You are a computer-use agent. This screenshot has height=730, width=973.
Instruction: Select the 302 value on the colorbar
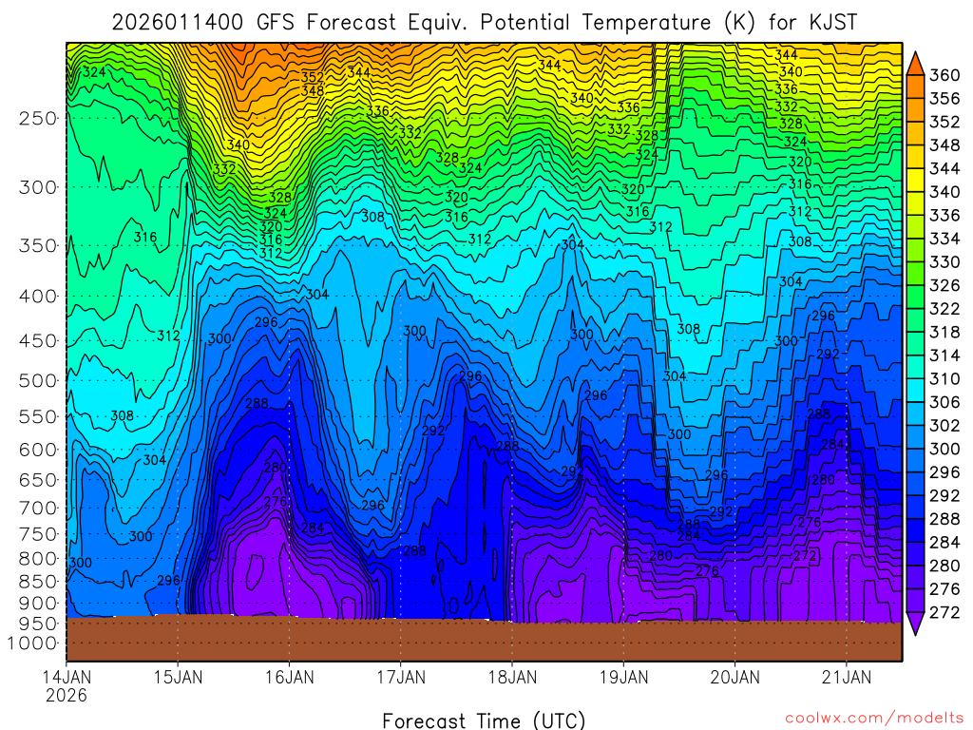tap(944, 426)
